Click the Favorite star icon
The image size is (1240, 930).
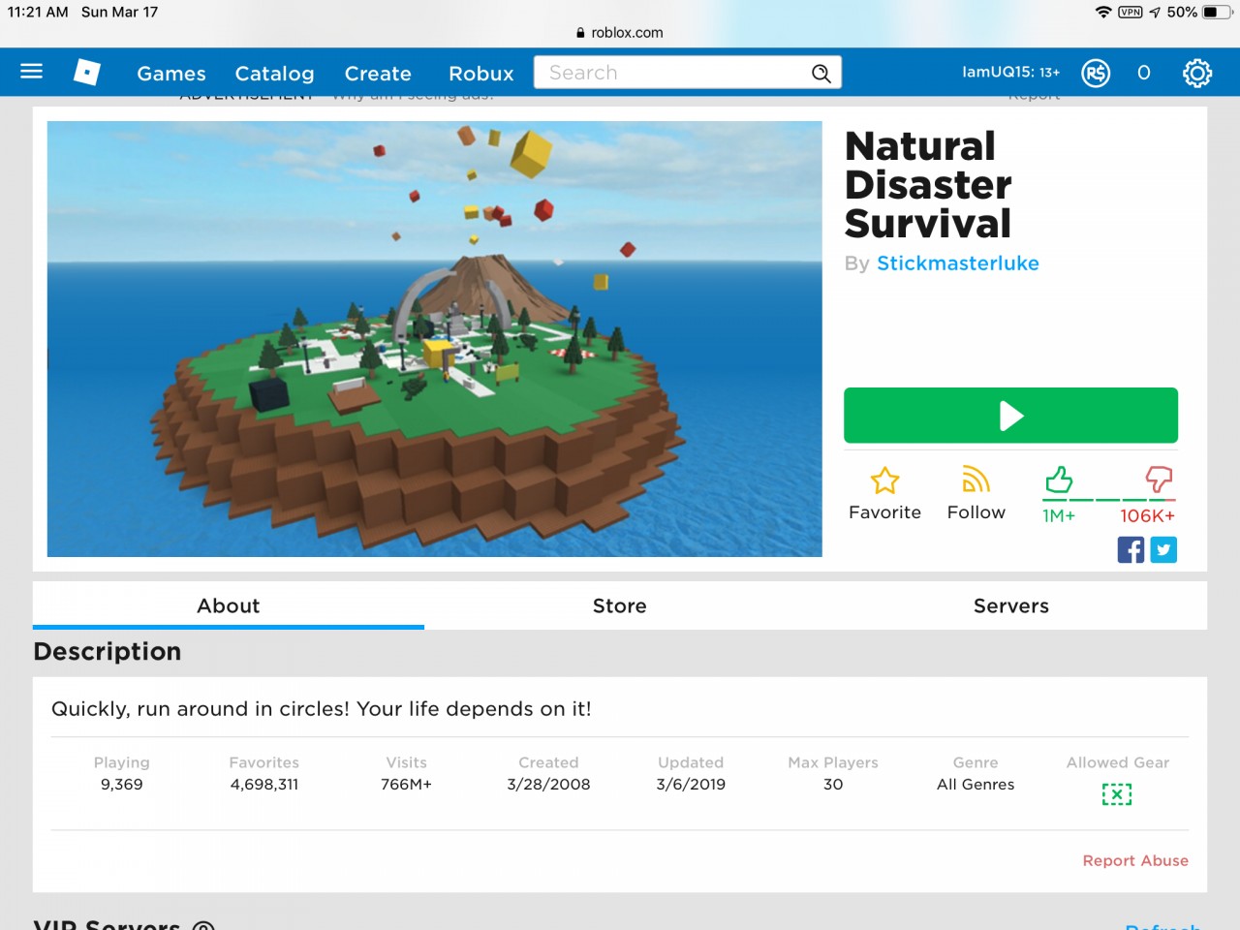tap(884, 480)
